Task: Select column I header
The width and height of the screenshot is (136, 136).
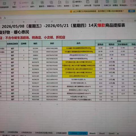Action: click(x=112, y=21)
